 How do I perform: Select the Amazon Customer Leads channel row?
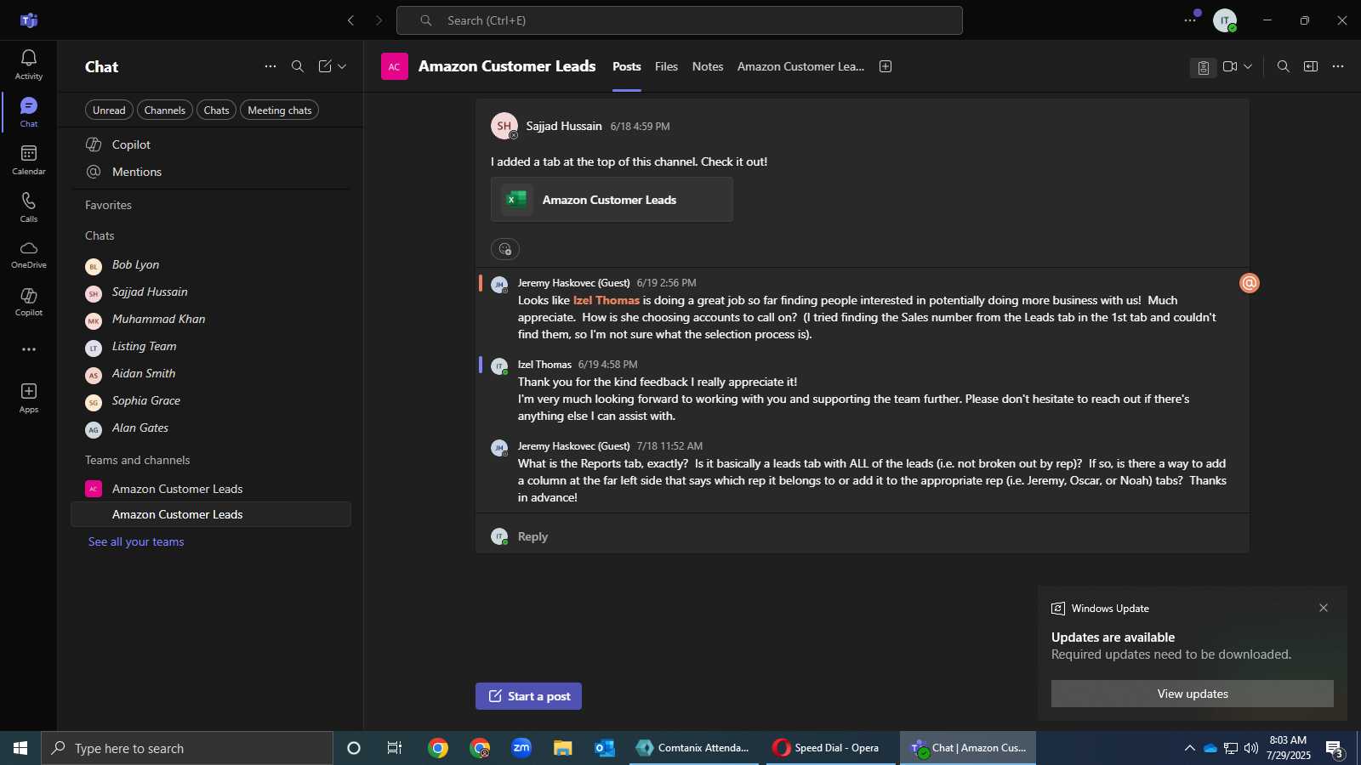click(211, 514)
